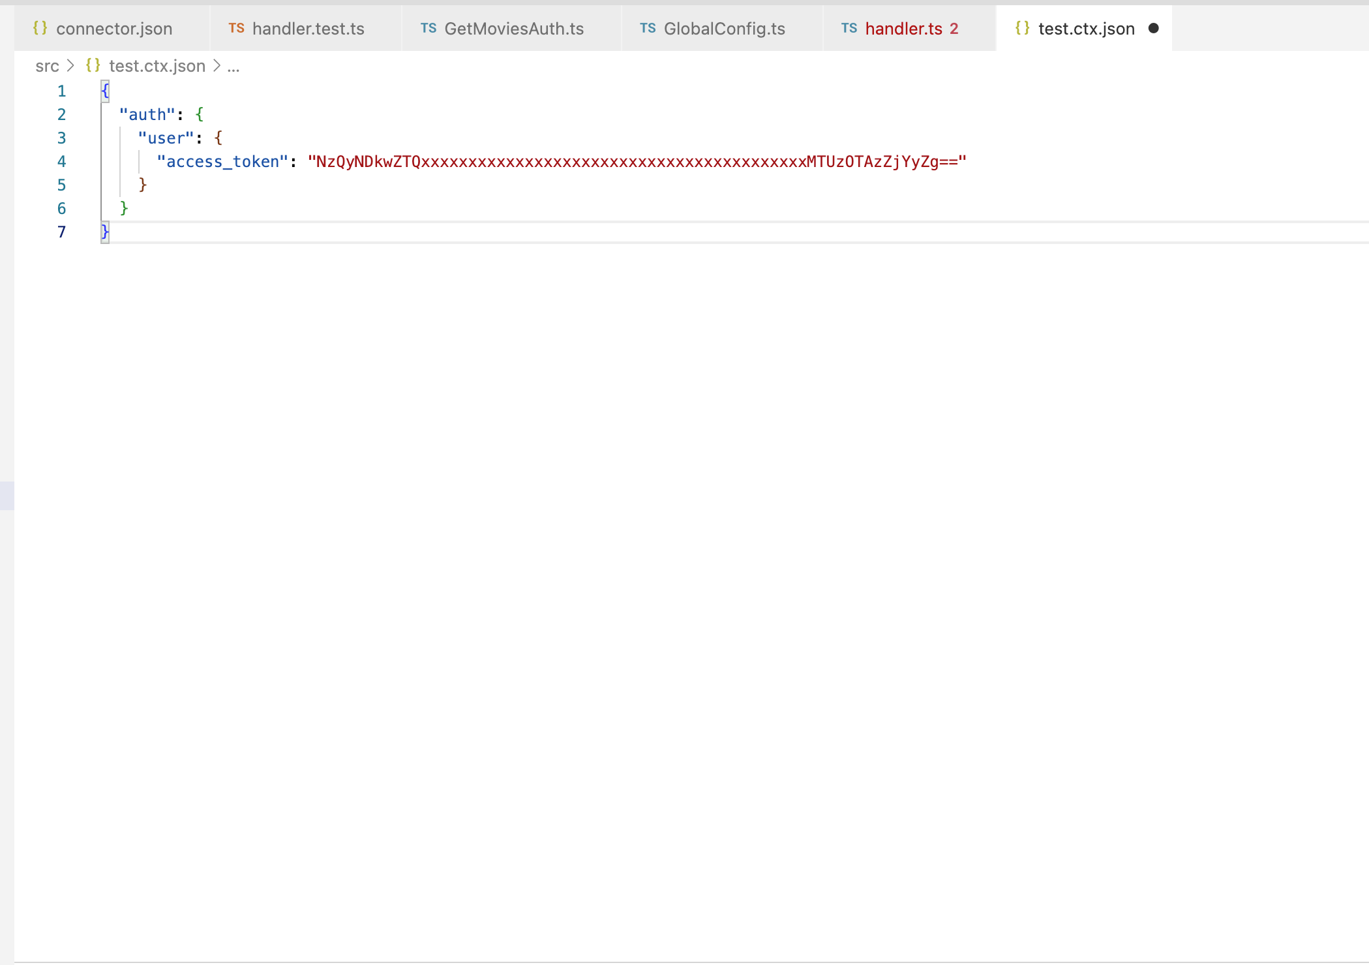Open the chevron after test.ctx.json breadcrumb
1369x965 pixels.
[x=216, y=65]
